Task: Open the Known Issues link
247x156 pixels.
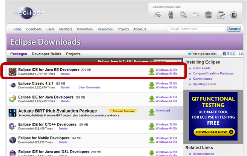Action: (x=202, y=79)
